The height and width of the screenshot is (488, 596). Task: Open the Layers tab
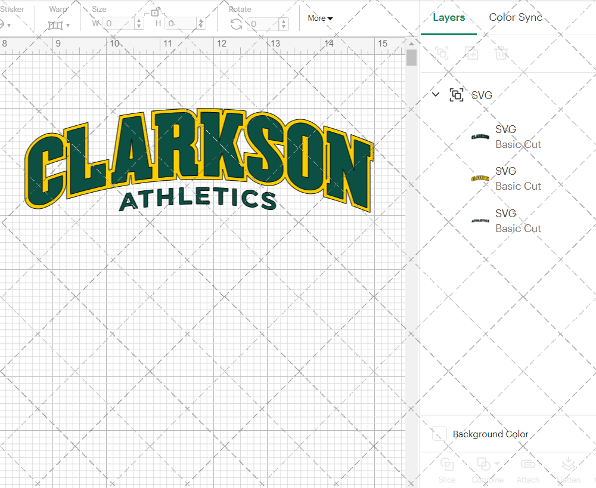point(449,17)
